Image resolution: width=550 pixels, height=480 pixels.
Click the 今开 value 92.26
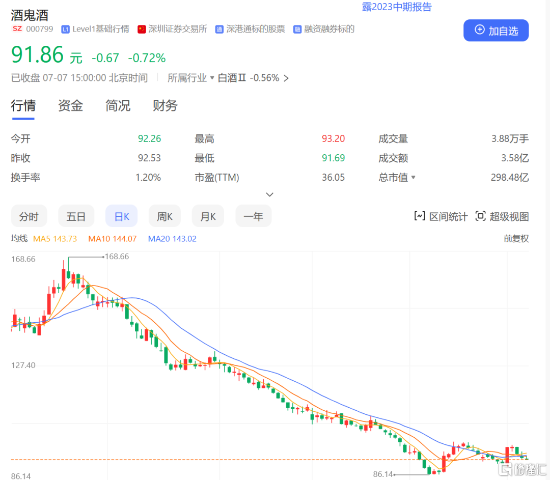pyautogui.click(x=149, y=139)
